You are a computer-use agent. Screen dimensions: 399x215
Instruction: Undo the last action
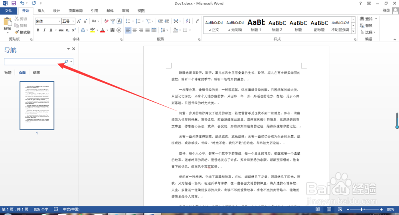pyautogui.click(x=22, y=3)
